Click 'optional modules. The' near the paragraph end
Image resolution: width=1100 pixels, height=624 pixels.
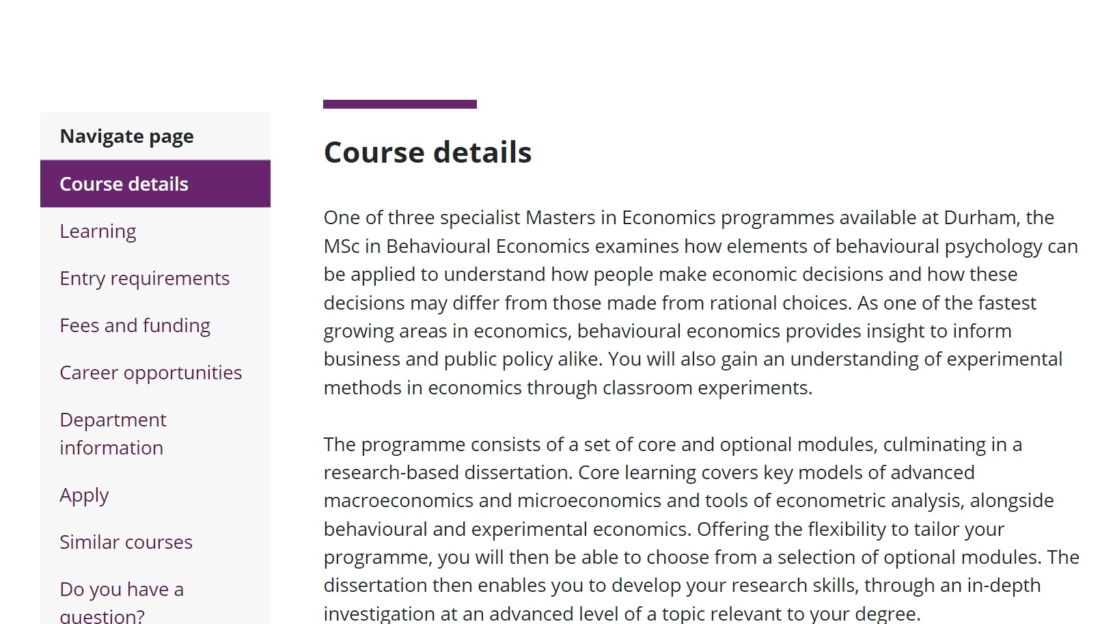click(x=981, y=557)
